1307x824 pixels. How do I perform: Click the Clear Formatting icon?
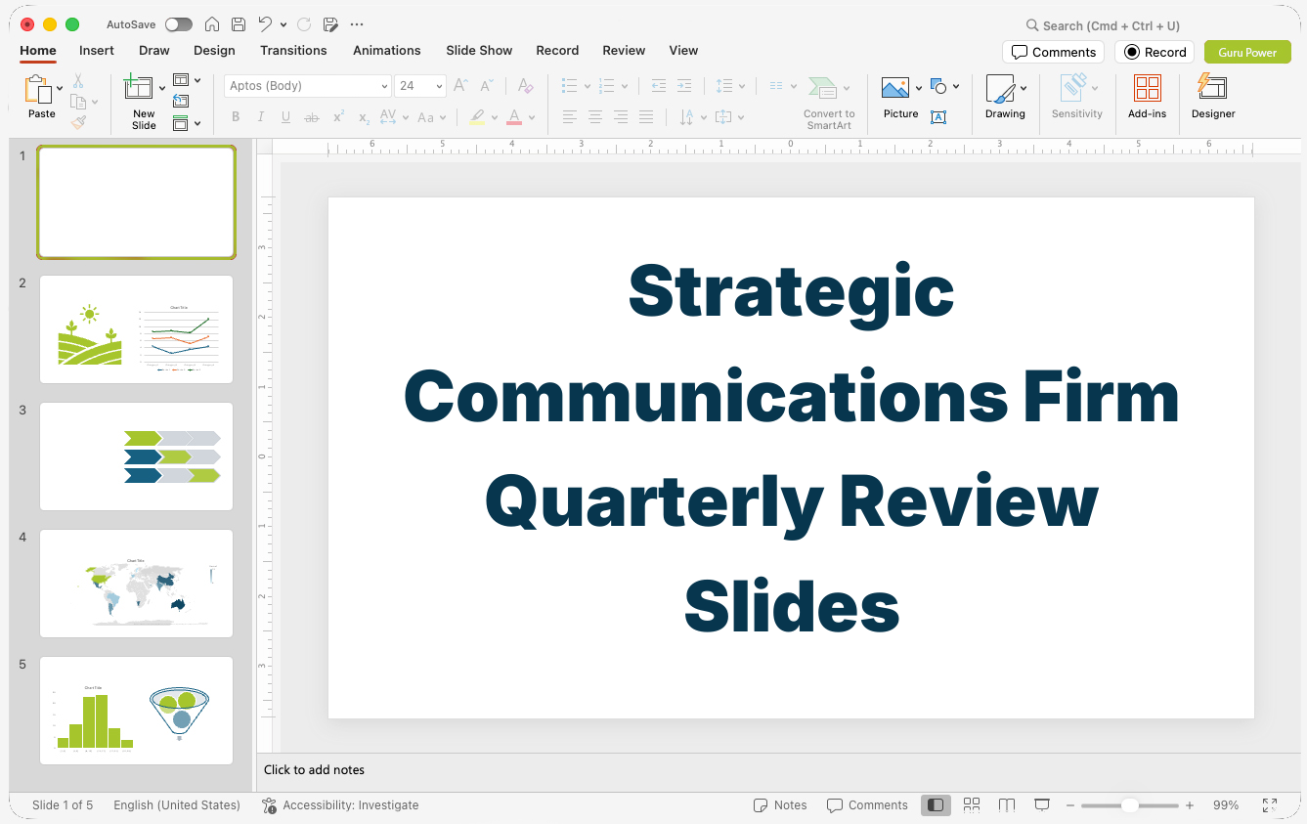[526, 86]
